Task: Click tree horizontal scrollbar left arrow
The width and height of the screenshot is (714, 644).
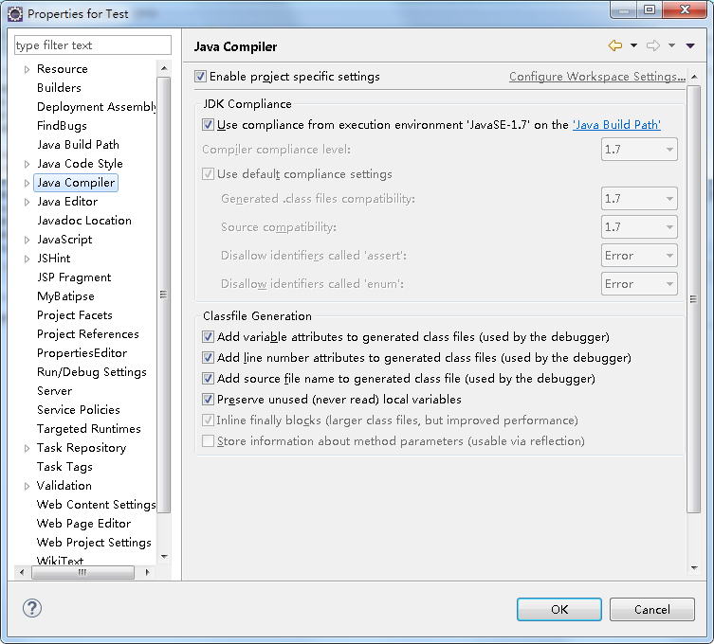Action: [22, 573]
